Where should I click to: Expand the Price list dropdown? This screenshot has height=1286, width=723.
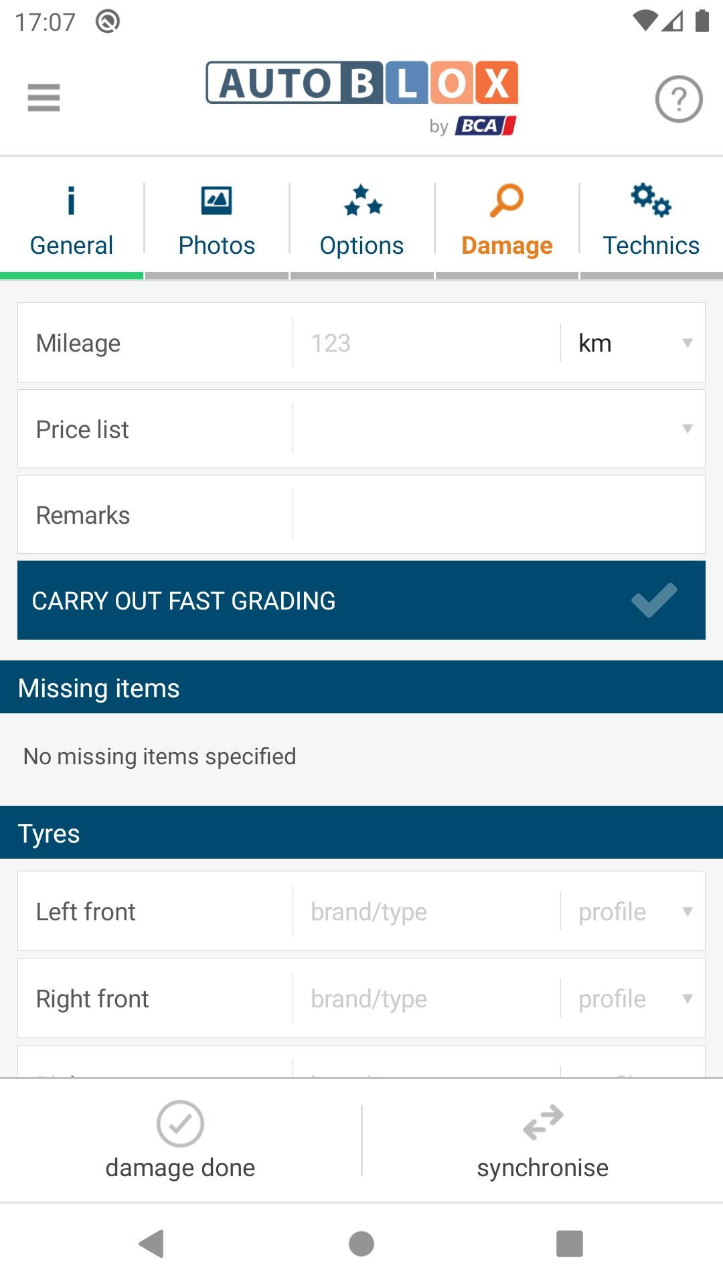[499, 429]
